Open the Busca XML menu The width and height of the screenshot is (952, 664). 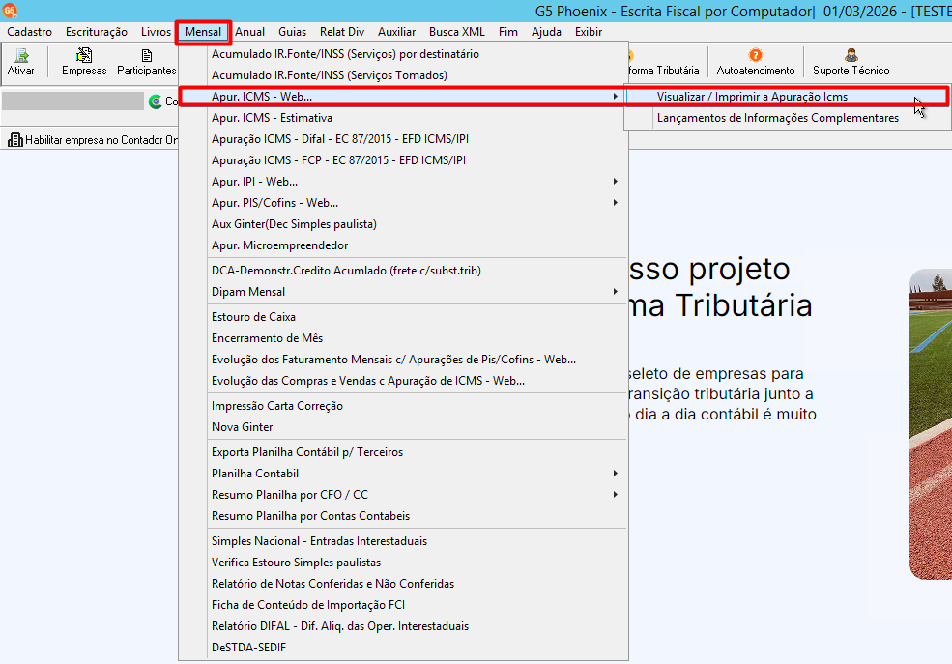456,32
